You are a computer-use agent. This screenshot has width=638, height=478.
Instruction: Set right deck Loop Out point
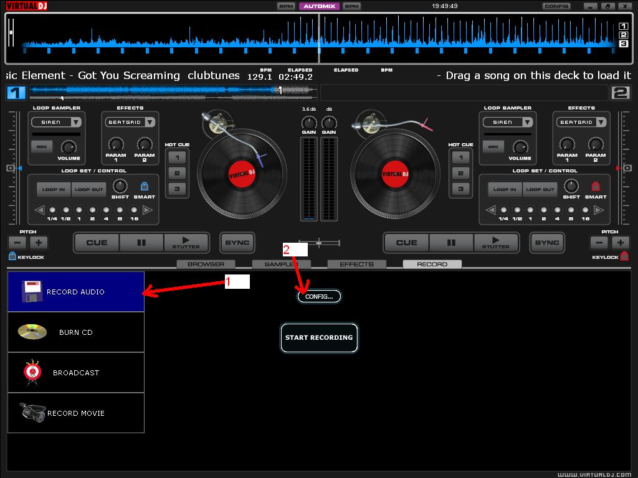[540, 189]
